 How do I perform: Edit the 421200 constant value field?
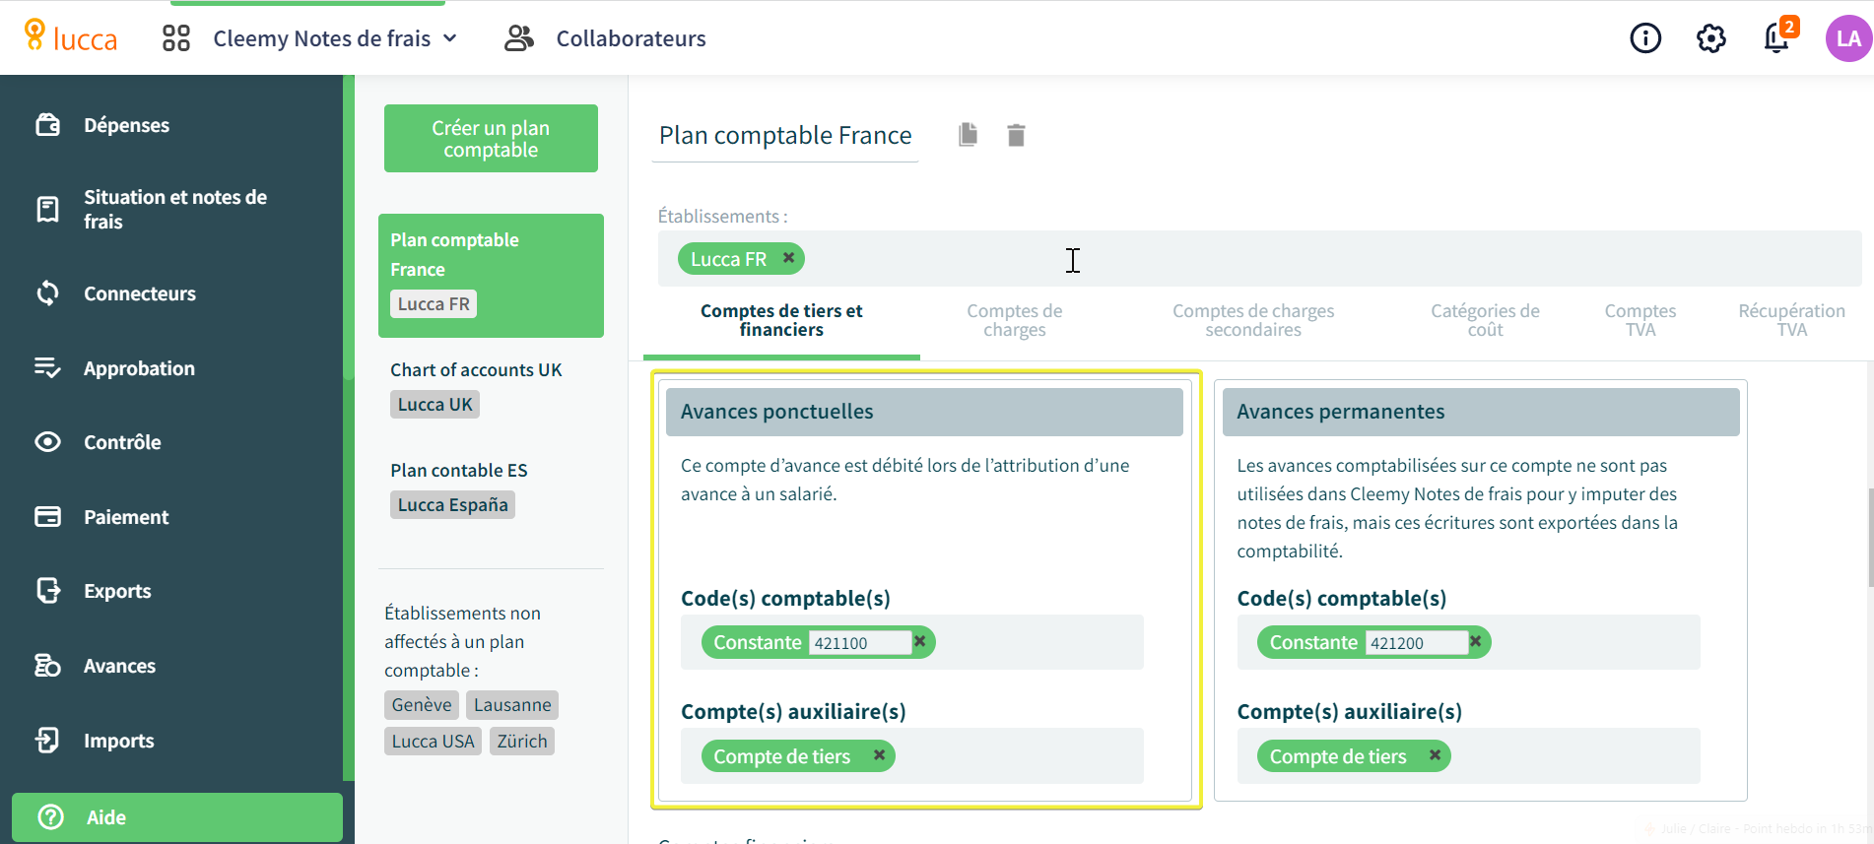(1416, 643)
